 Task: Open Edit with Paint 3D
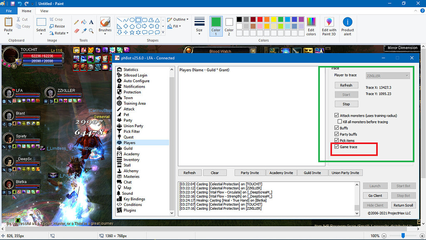[x=329, y=26]
